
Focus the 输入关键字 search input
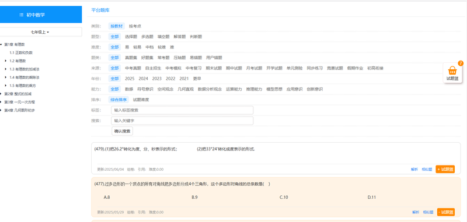click(182, 121)
